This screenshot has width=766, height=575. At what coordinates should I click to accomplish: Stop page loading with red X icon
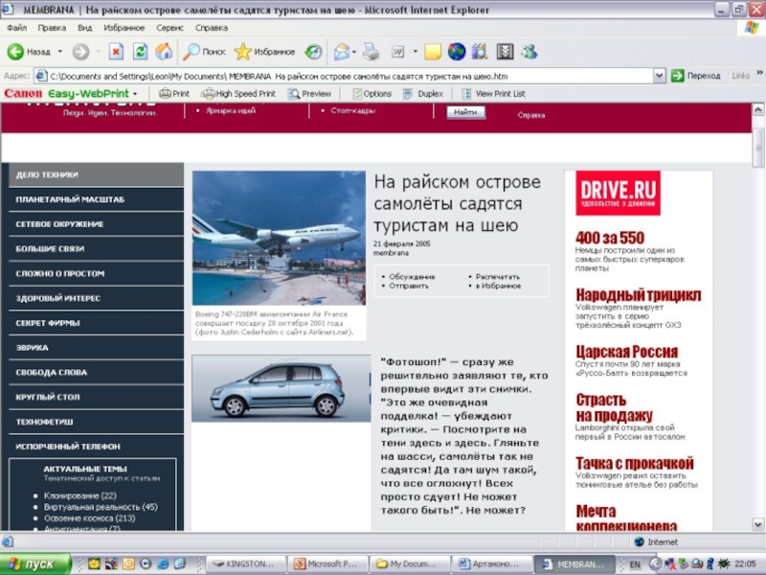pos(116,52)
